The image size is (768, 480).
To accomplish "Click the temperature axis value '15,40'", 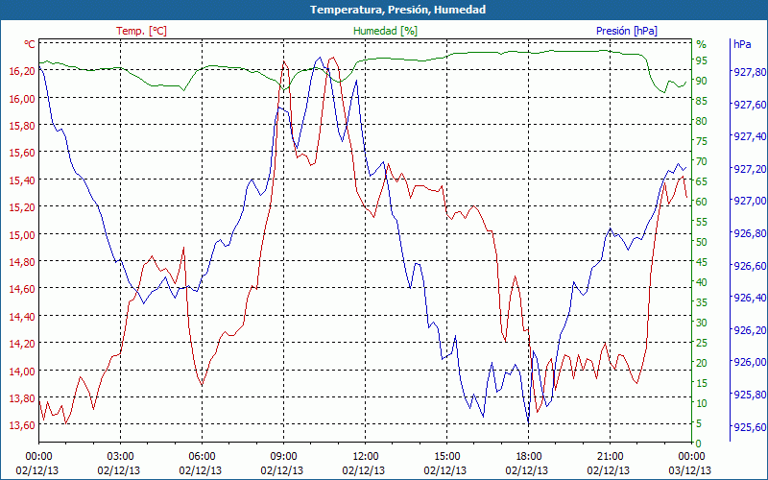I will [22, 180].
